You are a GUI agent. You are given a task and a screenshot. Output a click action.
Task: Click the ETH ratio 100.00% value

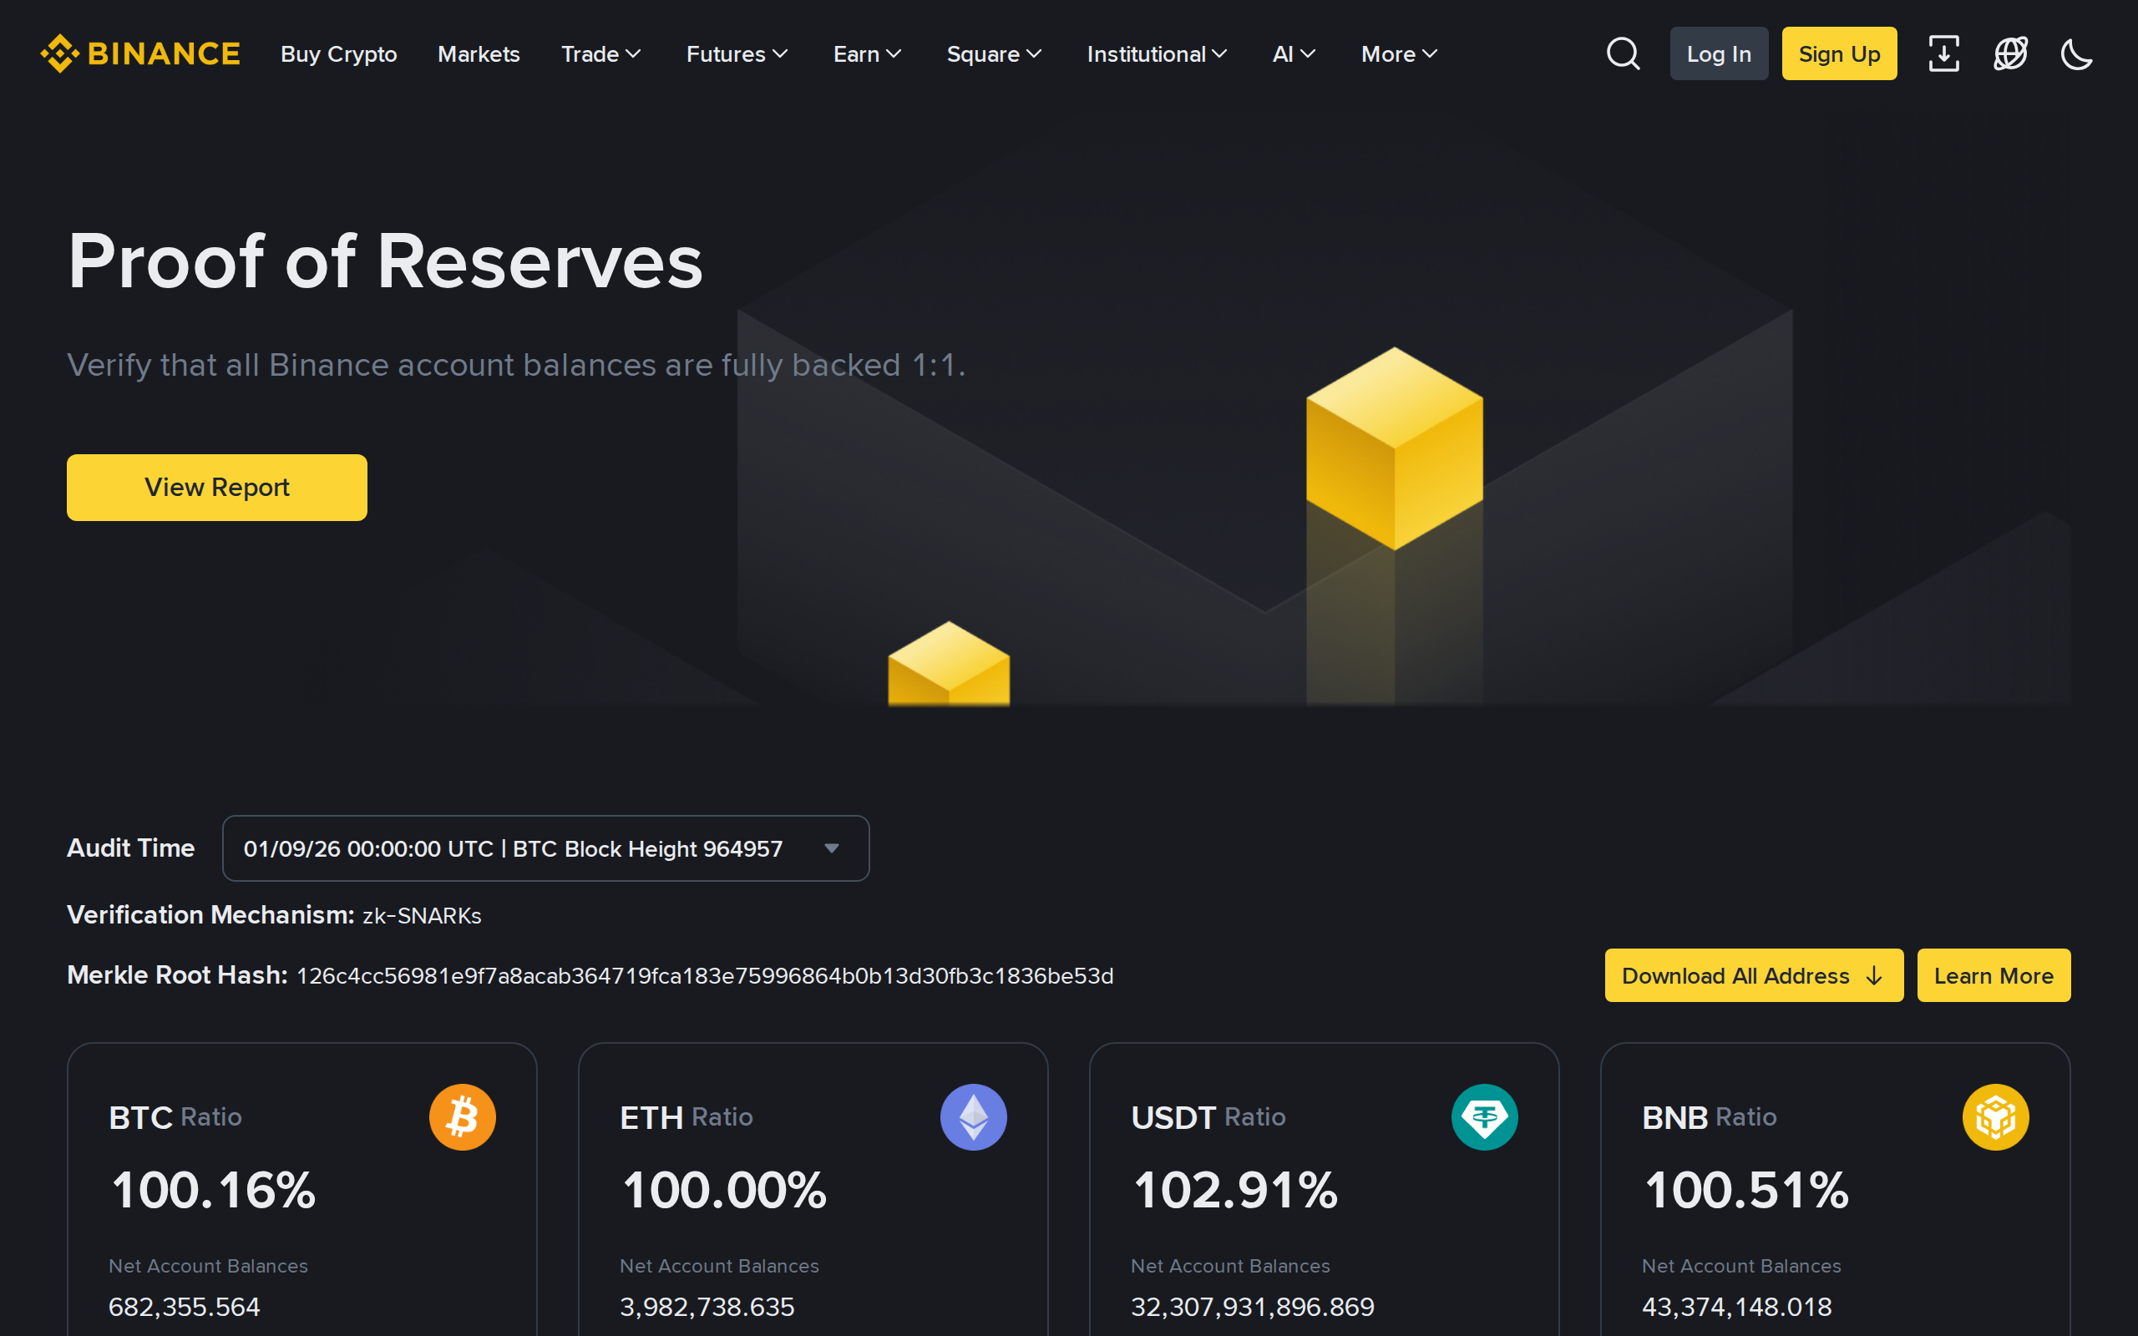723,1189
